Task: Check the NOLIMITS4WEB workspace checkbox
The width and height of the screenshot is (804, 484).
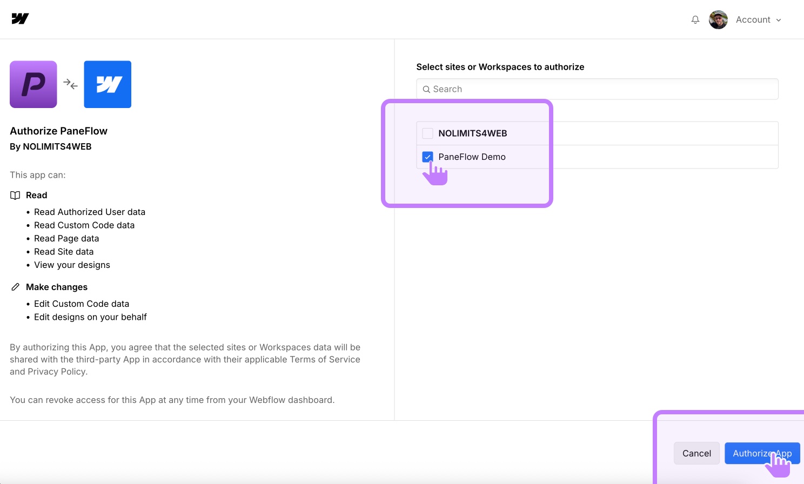Action: [x=427, y=133]
